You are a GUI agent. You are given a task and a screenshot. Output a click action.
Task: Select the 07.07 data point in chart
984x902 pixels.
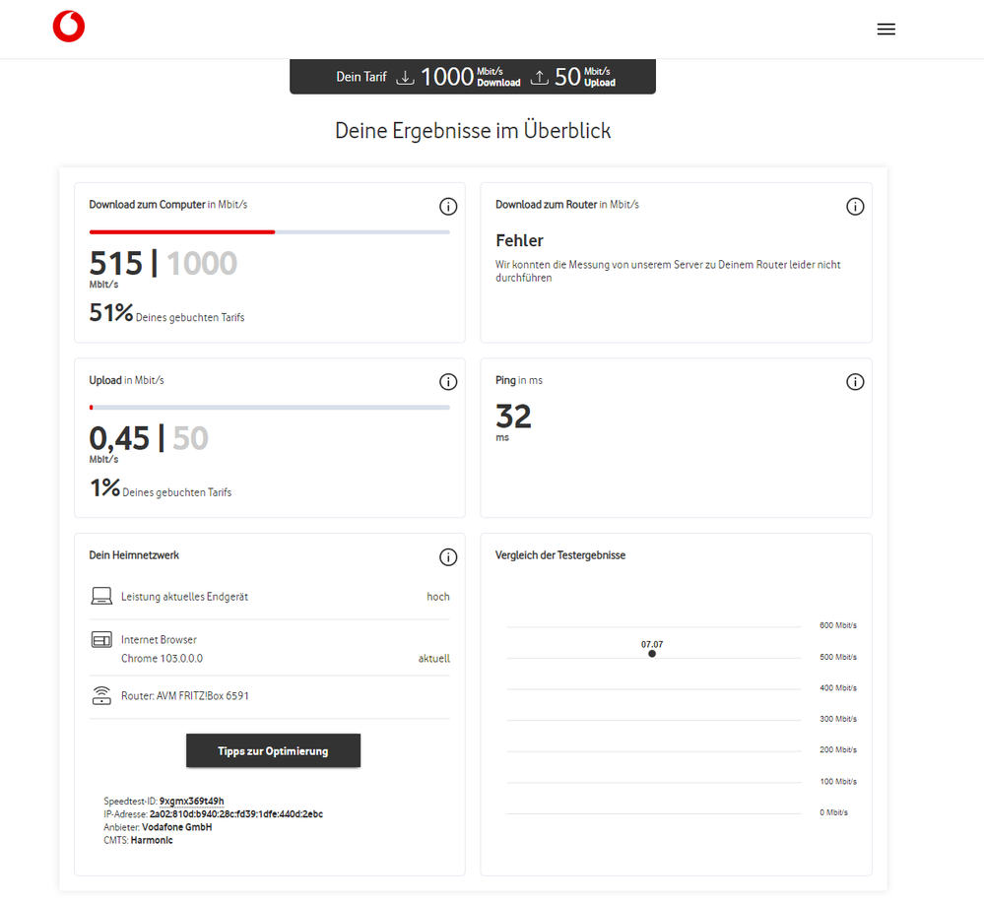click(x=652, y=653)
